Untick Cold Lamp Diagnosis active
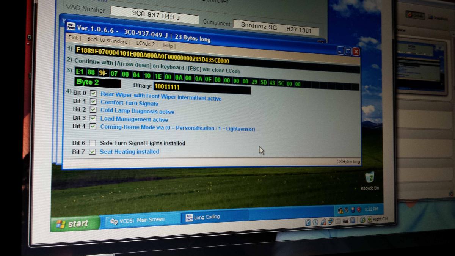Viewport: 455px width, 256px height. tap(93, 110)
